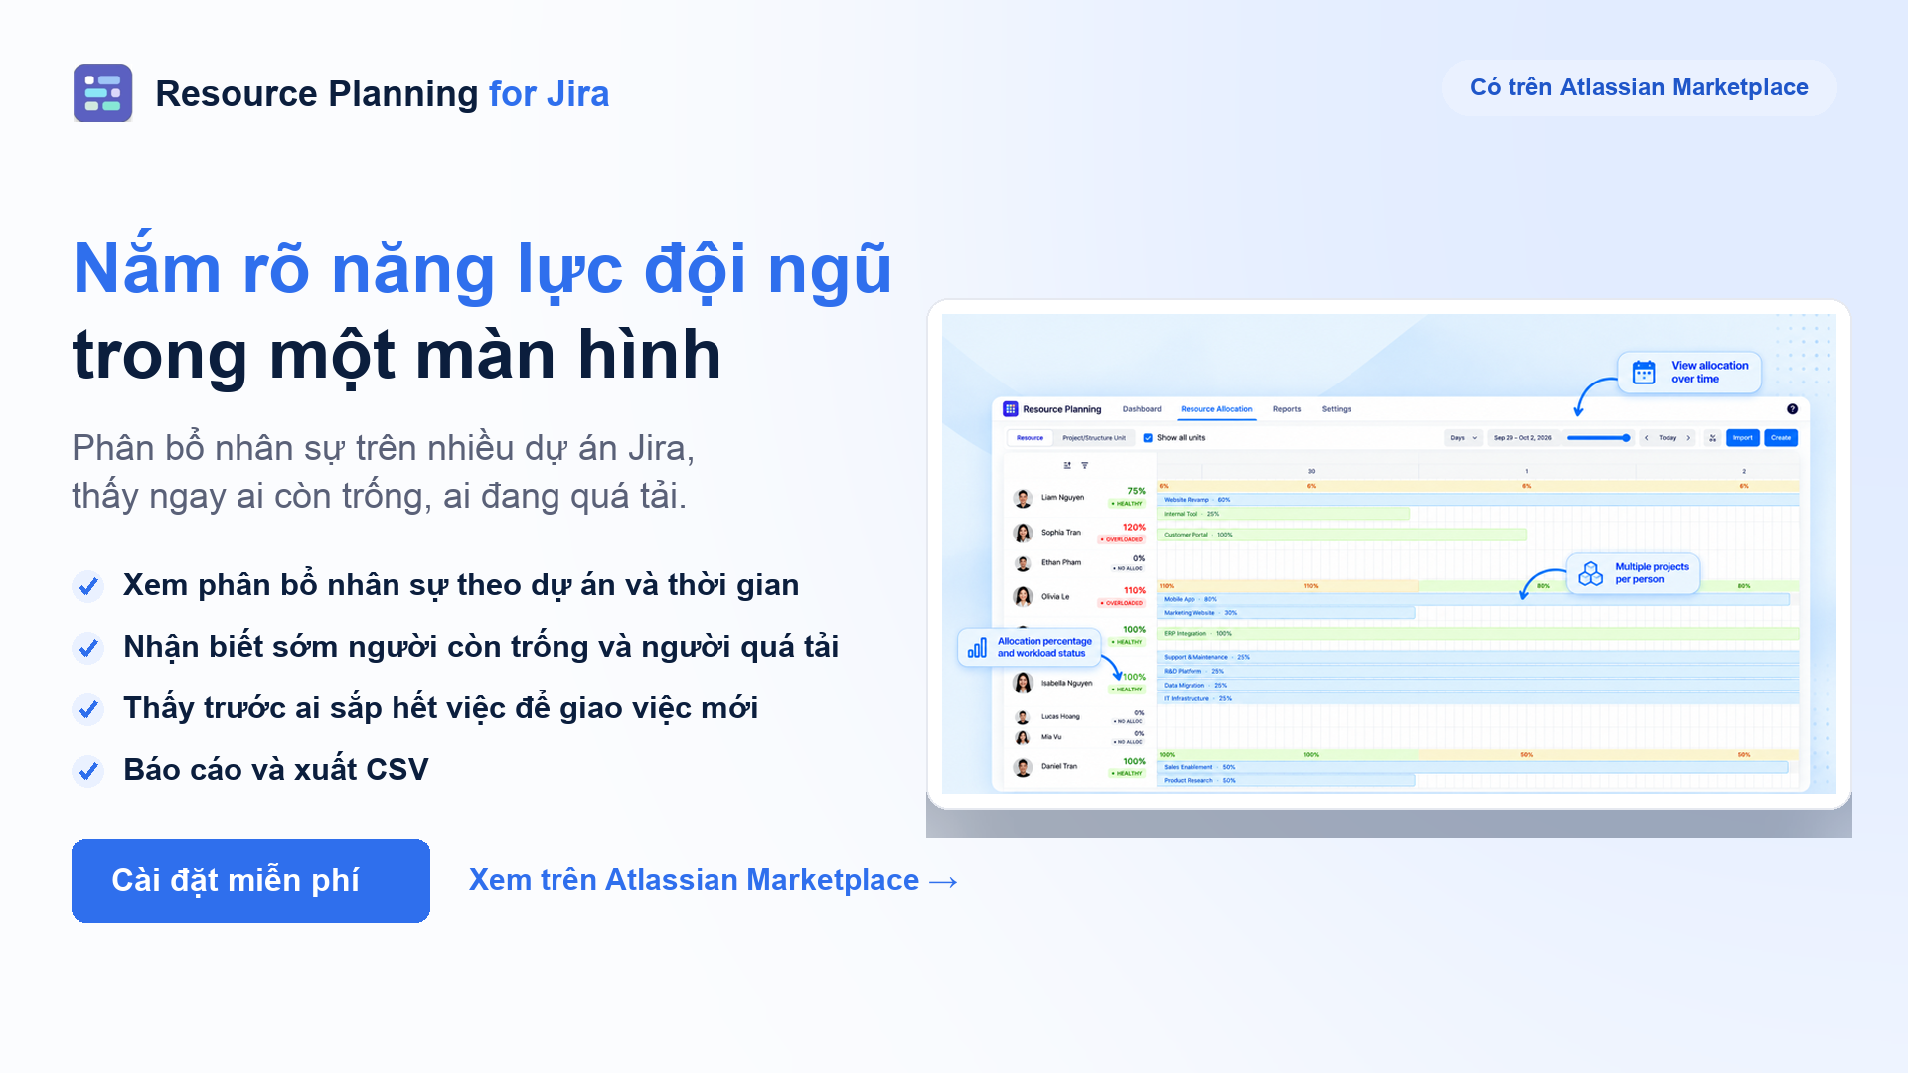This screenshot has width=1908, height=1073.
Task: Select the Product Research 50% allocation bar
Action: (x=1287, y=781)
